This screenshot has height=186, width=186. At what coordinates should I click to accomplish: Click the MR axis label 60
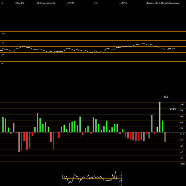[x=181, y=116]
